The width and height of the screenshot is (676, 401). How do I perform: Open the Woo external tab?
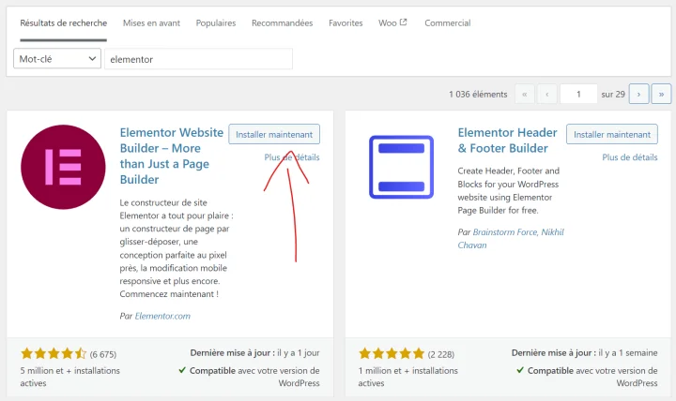(392, 23)
